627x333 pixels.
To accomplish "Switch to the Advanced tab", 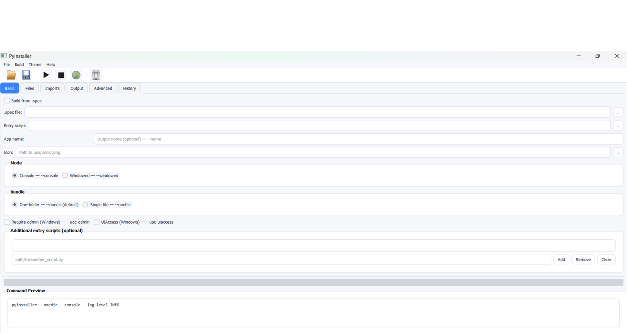I will click(x=103, y=88).
